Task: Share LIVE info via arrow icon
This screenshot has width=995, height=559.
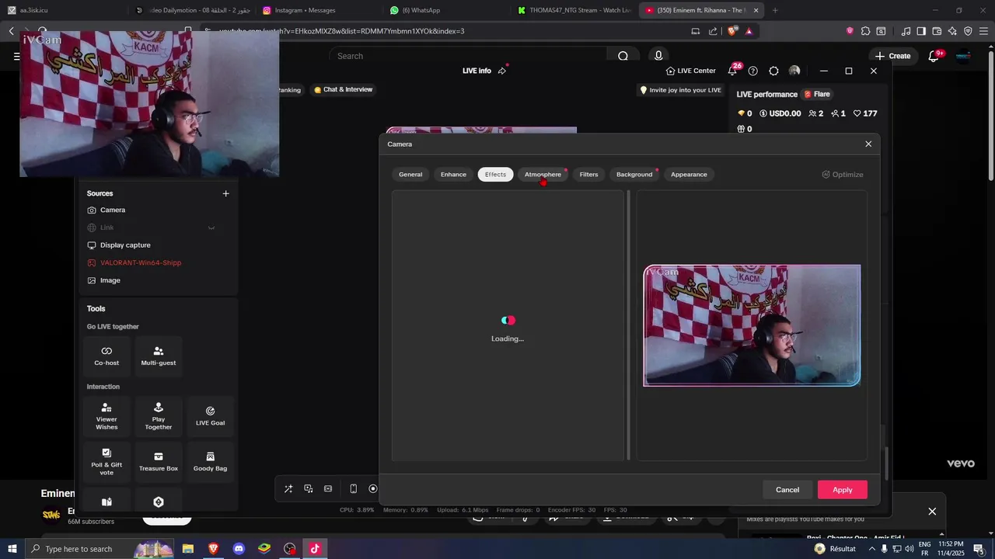Action: click(x=502, y=71)
